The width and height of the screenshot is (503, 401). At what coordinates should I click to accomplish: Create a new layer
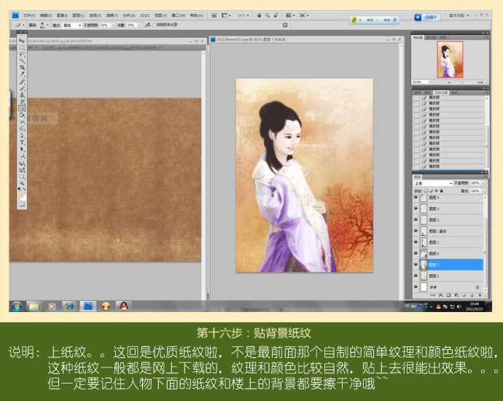(472, 295)
